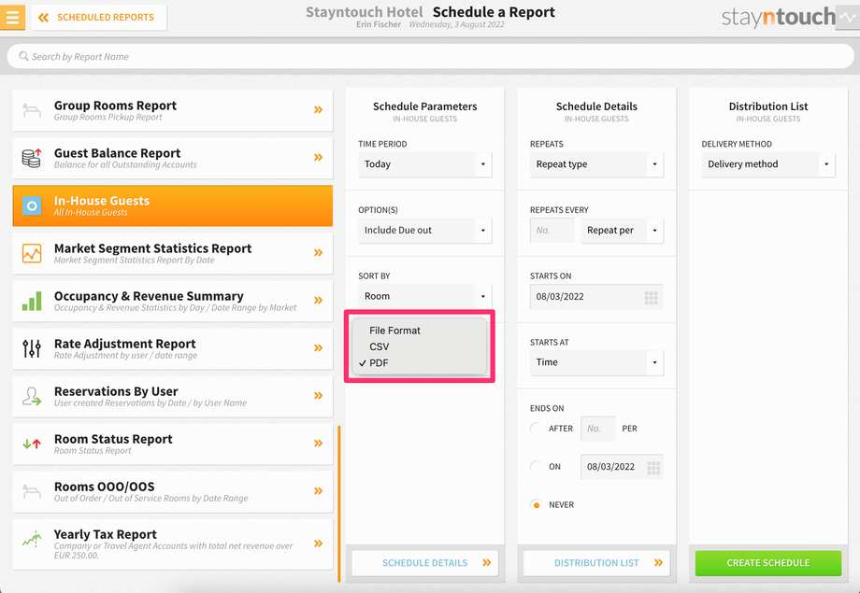This screenshot has width=860, height=593.
Task: Open Occupancy & Revenue Summary chevron
Action: tap(318, 301)
